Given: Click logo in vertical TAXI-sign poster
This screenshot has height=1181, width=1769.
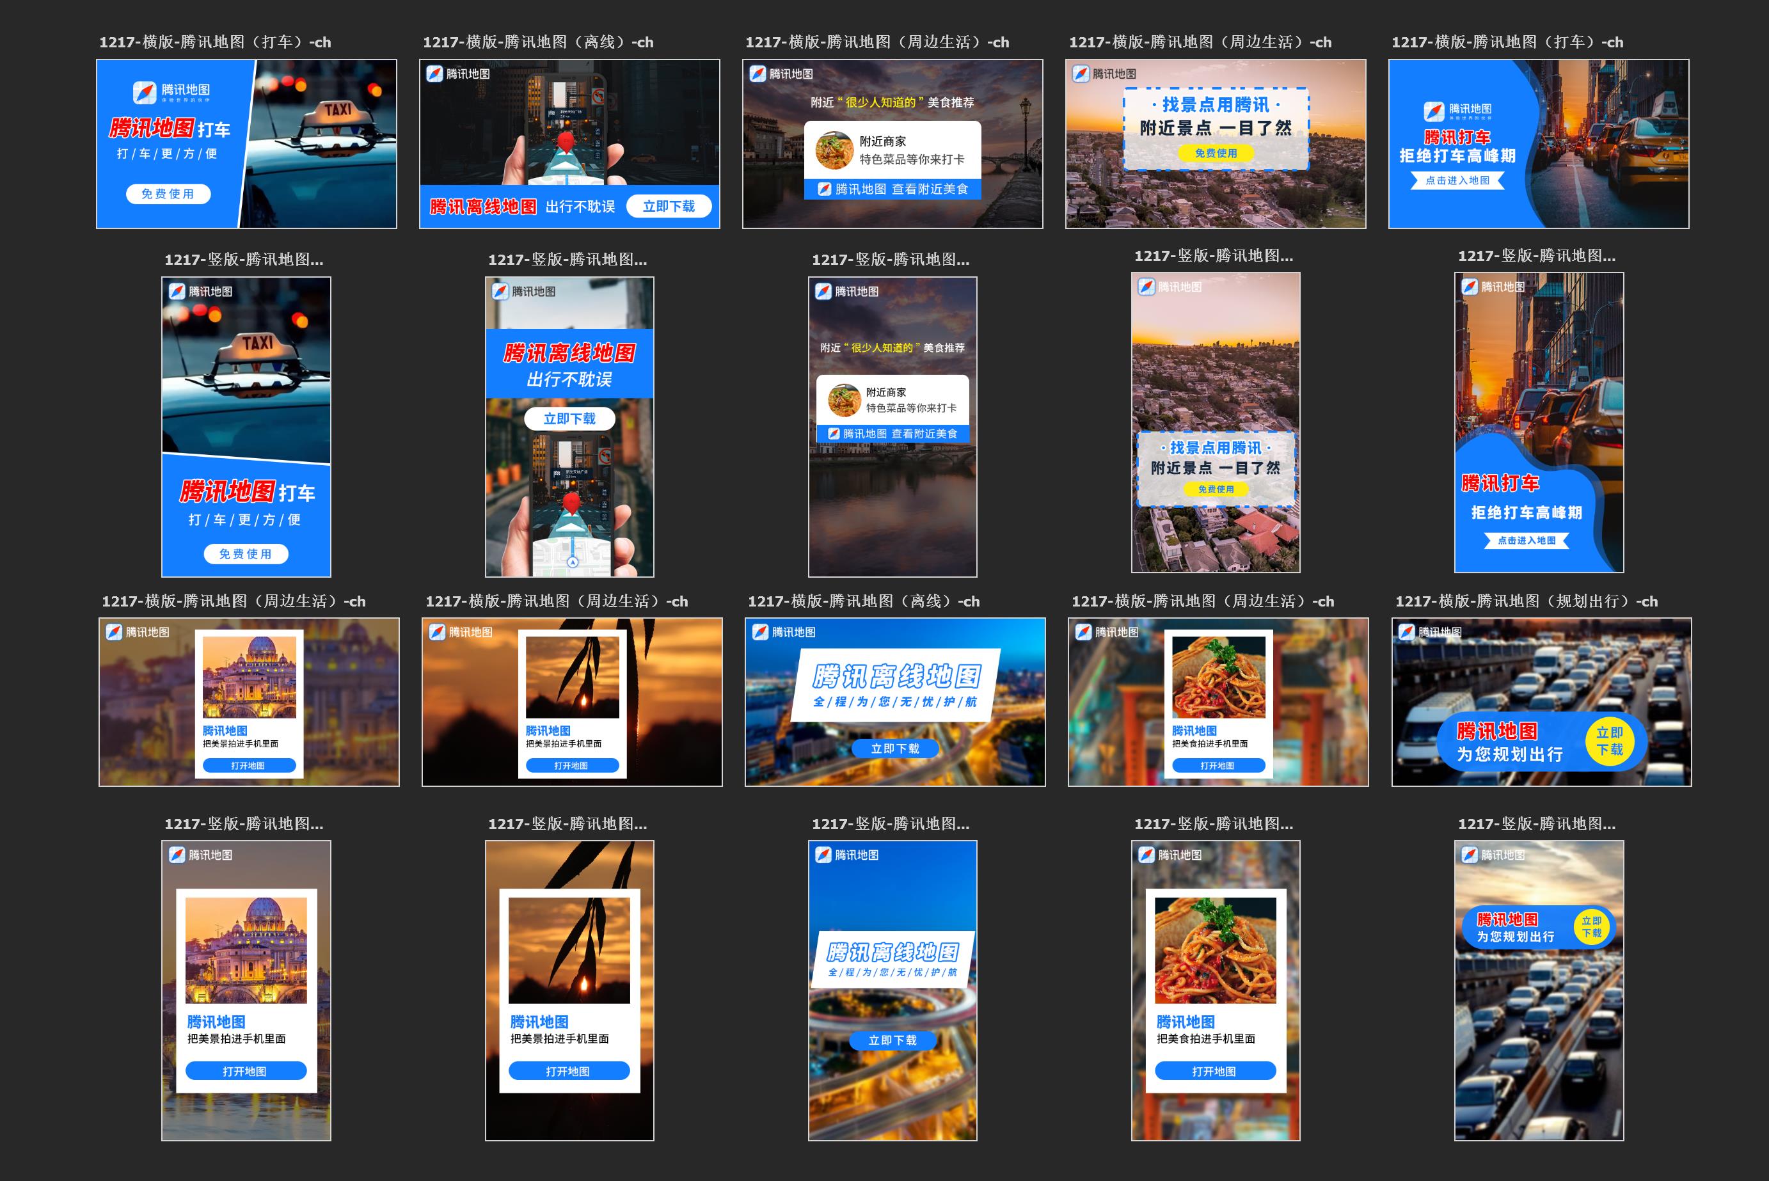Looking at the screenshot, I should 200,292.
